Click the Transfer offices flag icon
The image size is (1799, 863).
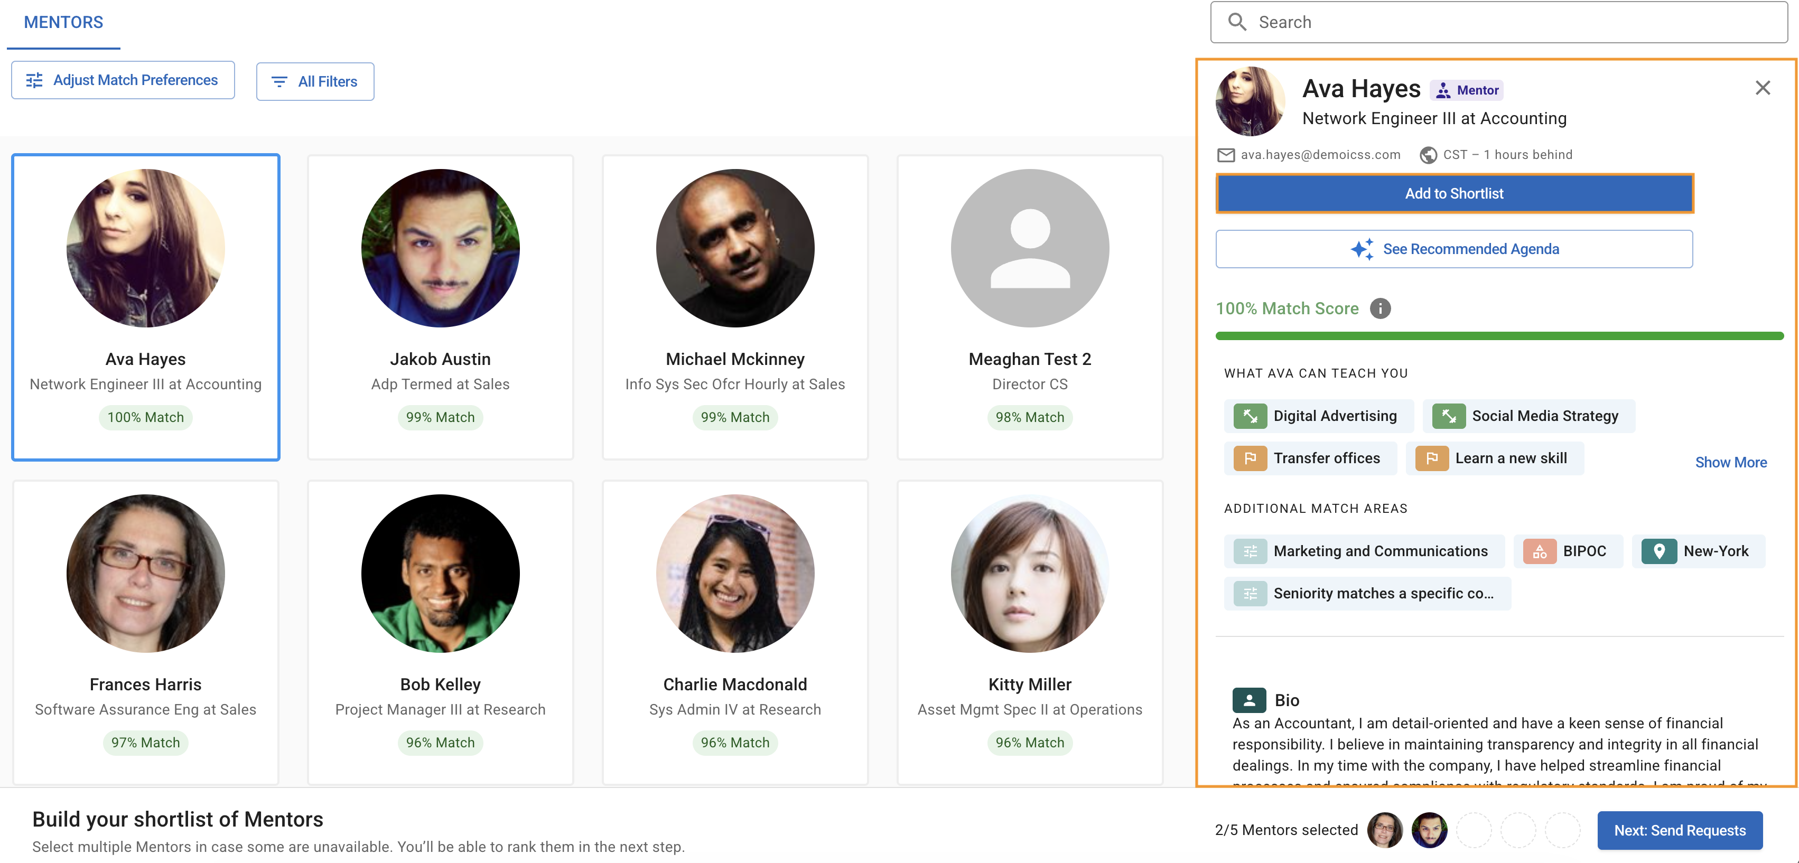[x=1250, y=459]
